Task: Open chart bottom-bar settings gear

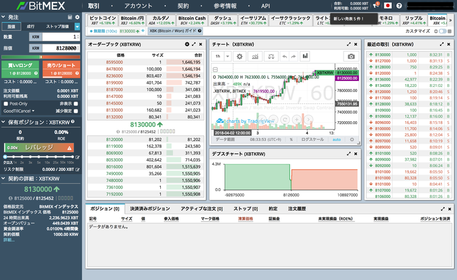Action: (x=352, y=139)
